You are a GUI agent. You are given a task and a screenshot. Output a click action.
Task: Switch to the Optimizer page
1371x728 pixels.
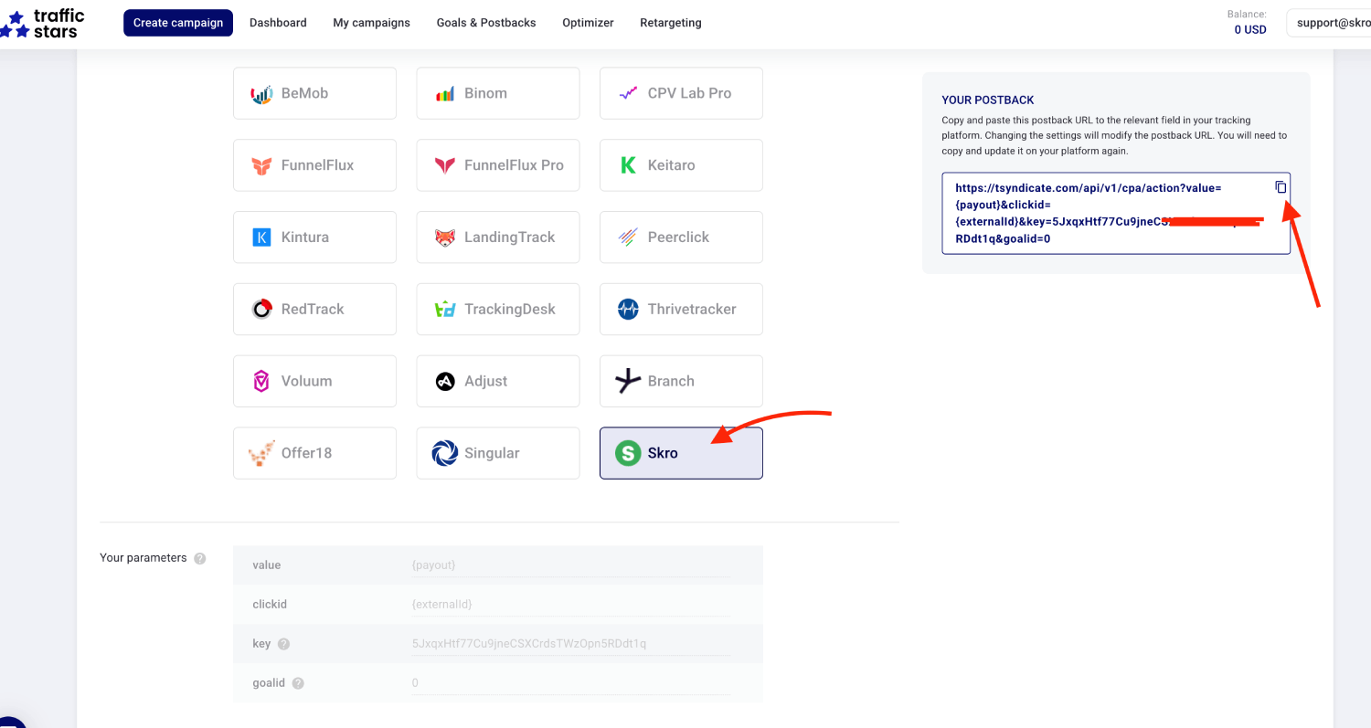click(589, 23)
